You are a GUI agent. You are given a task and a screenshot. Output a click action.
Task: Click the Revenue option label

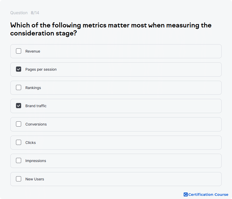[x=33, y=51]
